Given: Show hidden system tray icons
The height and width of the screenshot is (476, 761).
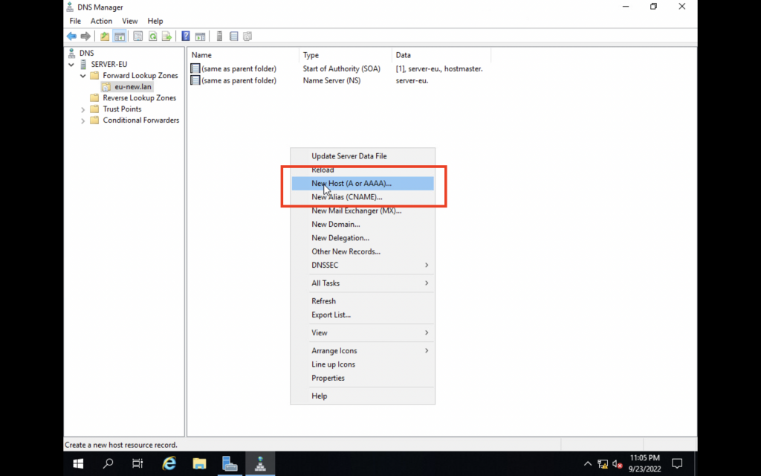Looking at the screenshot, I should (587, 464).
